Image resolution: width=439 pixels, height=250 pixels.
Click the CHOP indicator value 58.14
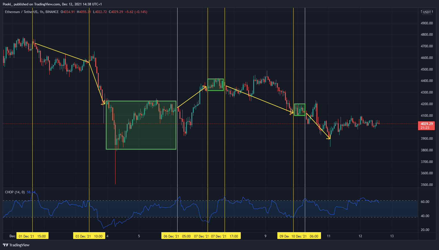point(30,192)
